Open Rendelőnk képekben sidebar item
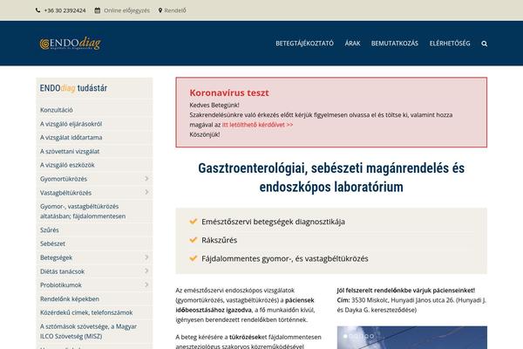 pos(70,299)
